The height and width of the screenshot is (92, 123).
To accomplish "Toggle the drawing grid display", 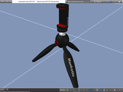I will coord(68,90).
